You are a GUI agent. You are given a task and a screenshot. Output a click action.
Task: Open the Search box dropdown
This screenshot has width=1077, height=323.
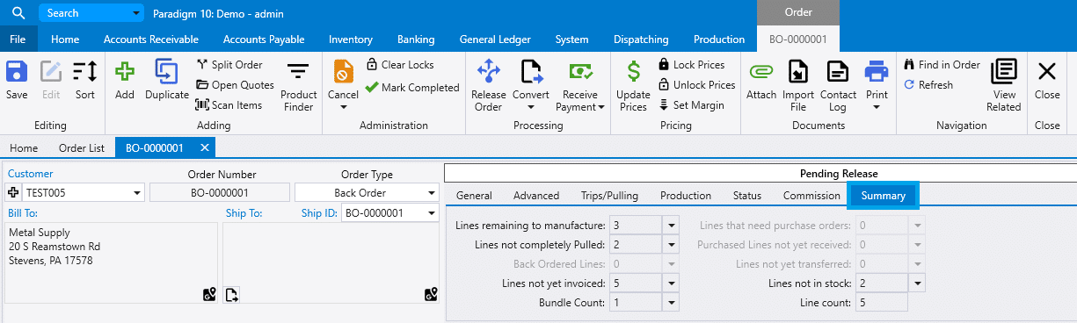click(x=135, y=14)
